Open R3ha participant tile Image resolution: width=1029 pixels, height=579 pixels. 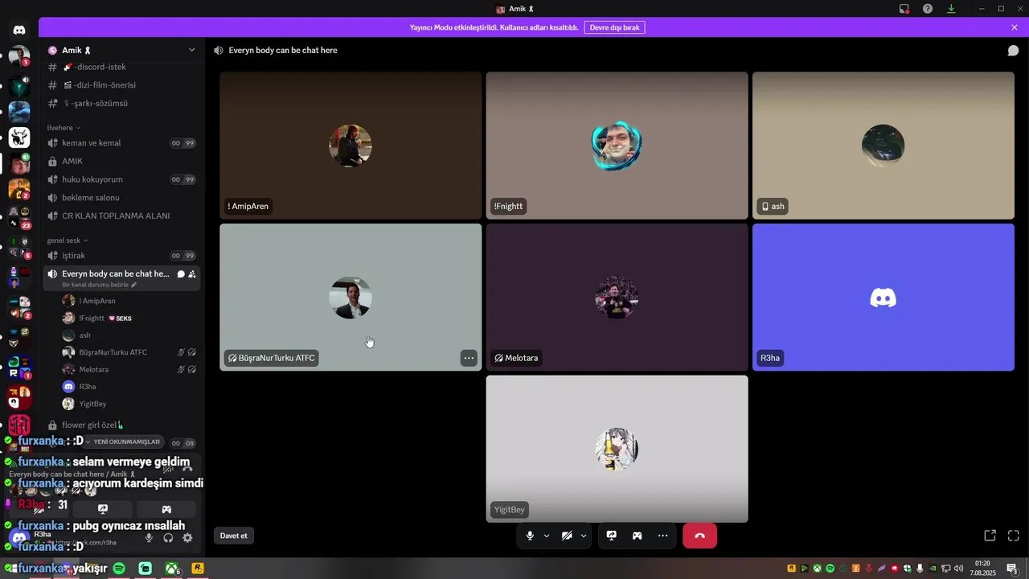coord(883,298)
